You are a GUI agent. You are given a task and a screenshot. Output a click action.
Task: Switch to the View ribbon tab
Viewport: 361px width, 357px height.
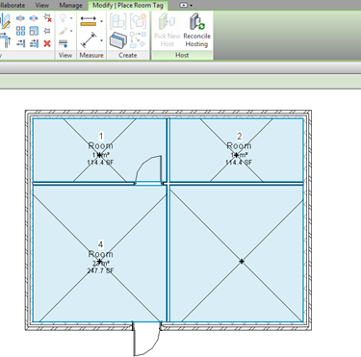pyautogui.click(x=42, y=5)
